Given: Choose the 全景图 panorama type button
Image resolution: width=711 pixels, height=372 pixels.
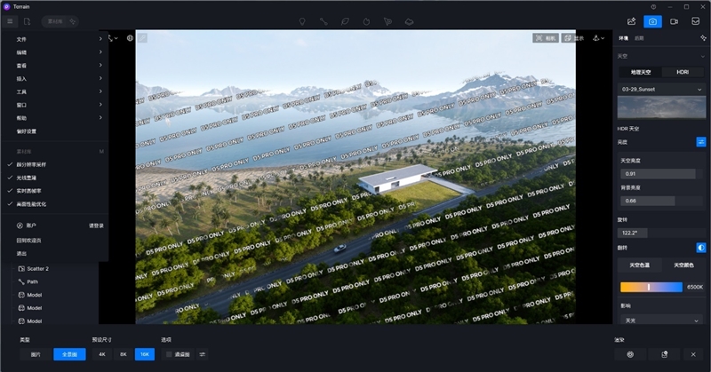Looking at the screenshot, I should (x=69, y=353).
